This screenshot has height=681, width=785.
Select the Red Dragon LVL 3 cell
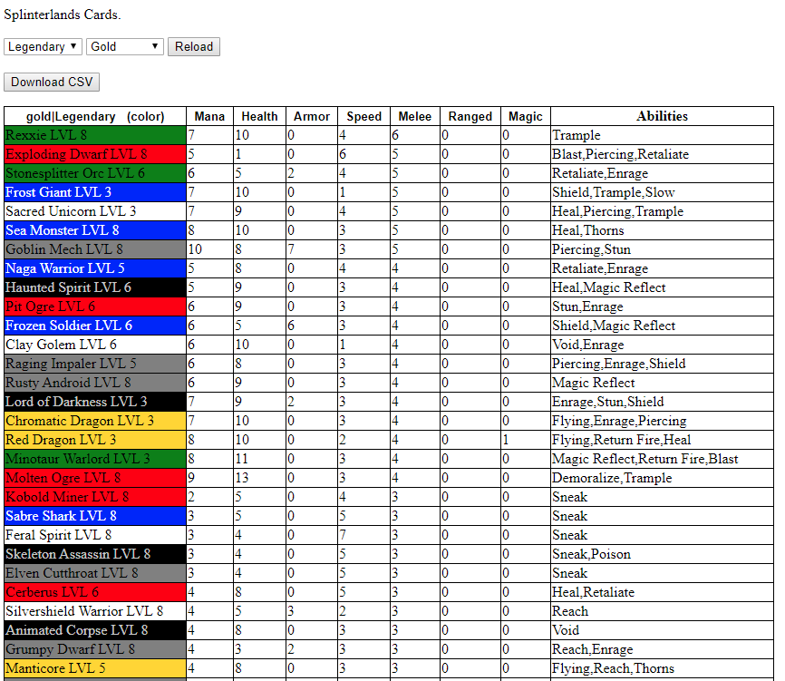[x=95, y=440]
